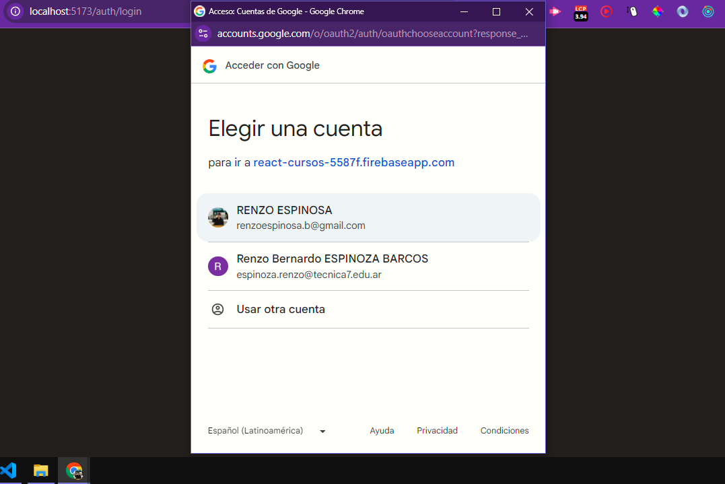This screenshot has height=484, width=725.
Task: Open Visual Studio Code from the taskbar
Action: [x=9, y=471]
